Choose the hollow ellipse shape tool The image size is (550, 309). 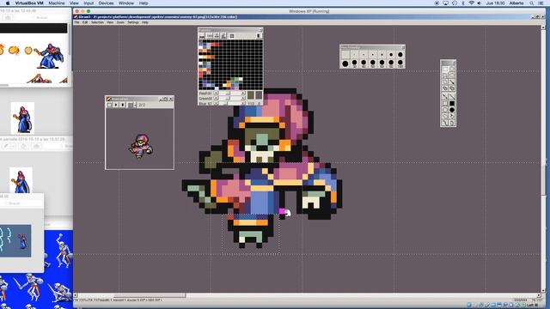click(445, 110)
